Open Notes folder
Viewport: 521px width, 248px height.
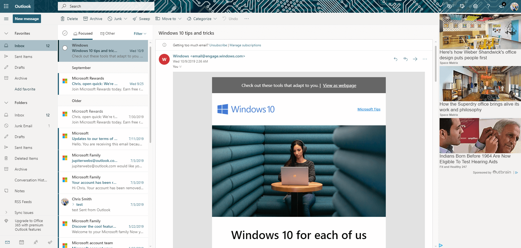click(x=29, y=191)
